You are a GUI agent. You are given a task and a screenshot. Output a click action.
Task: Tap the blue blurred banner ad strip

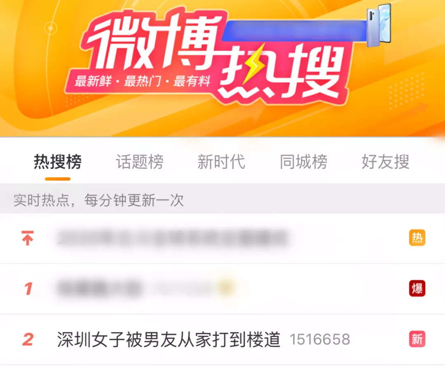coord(294,30)
